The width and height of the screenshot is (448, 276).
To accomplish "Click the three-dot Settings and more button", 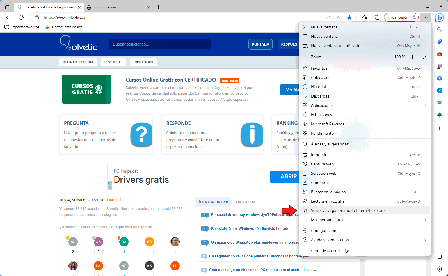I will click(426, 17).
